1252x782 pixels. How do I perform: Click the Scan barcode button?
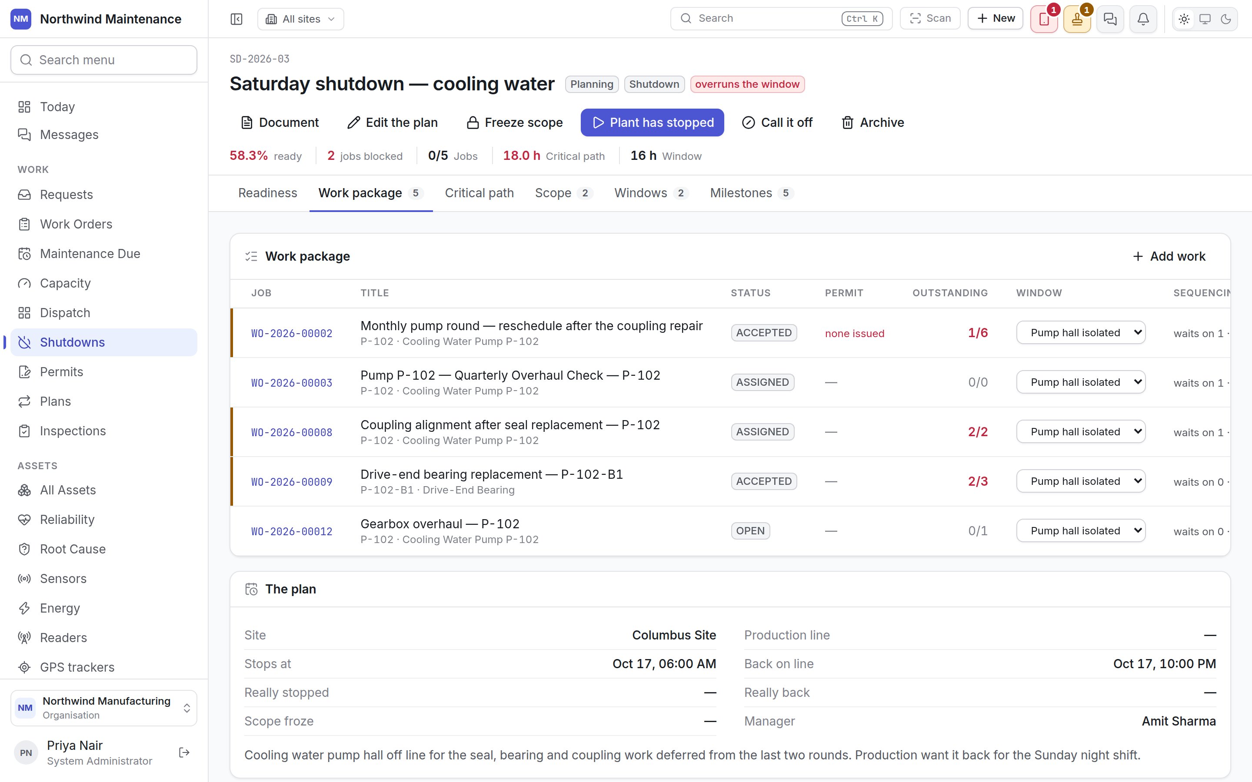(930, 19)
